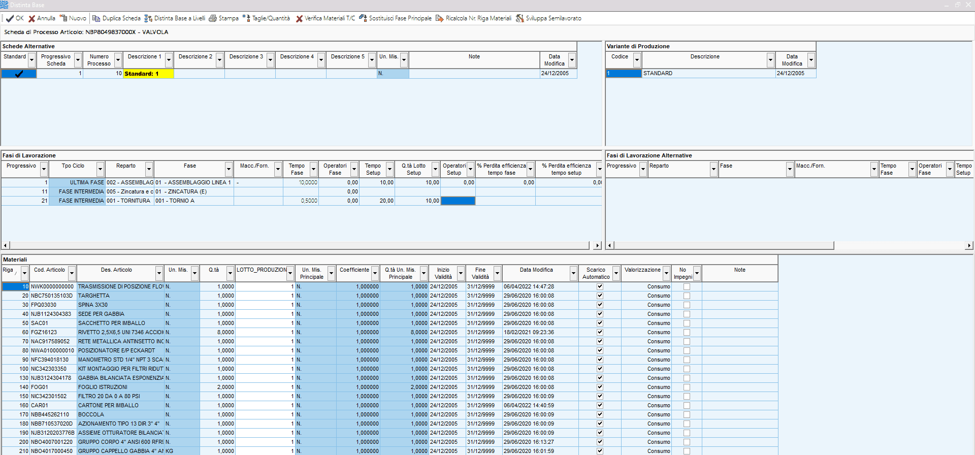
Task: Click Sviluppa Semilavorato icon
Action: click(x=520, y=18)
